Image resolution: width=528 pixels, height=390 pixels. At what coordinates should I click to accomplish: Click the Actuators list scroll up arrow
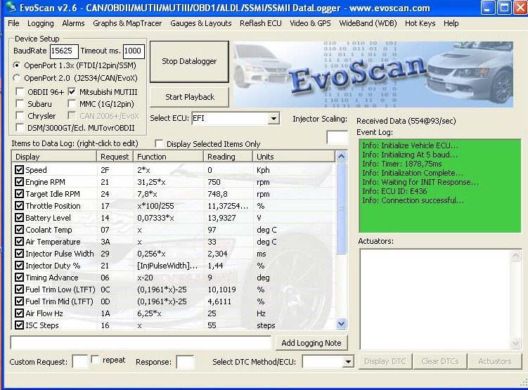515,256
